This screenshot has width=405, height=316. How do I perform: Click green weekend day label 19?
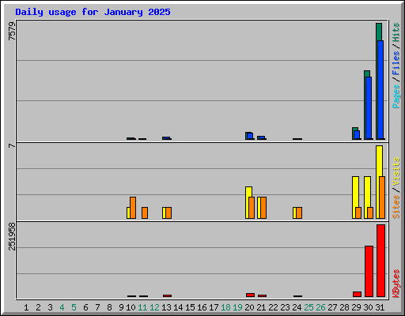pos(237,307)
